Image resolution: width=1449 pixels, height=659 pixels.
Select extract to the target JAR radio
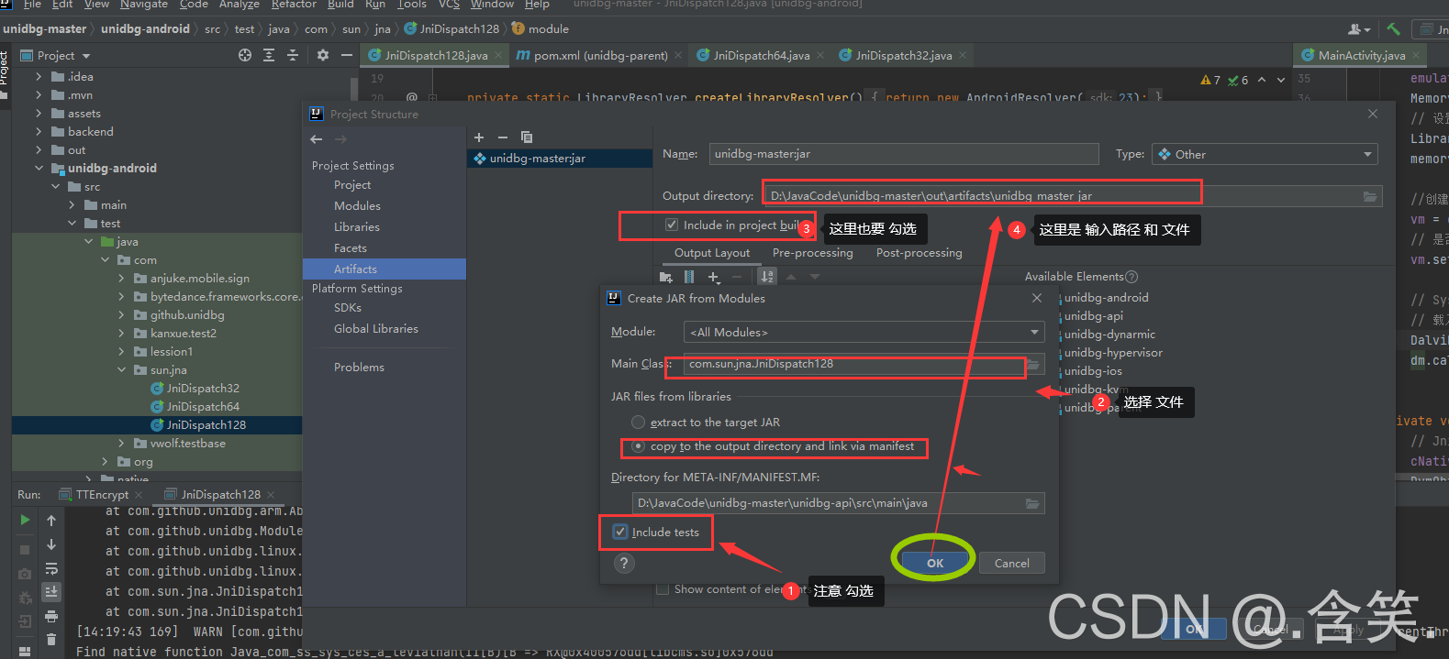click(x=638, y=423)
